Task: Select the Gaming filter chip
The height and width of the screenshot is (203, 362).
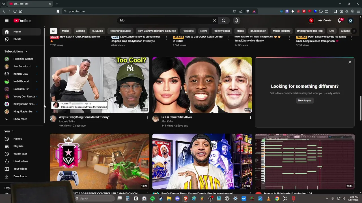Action: (x=80, y=31)
